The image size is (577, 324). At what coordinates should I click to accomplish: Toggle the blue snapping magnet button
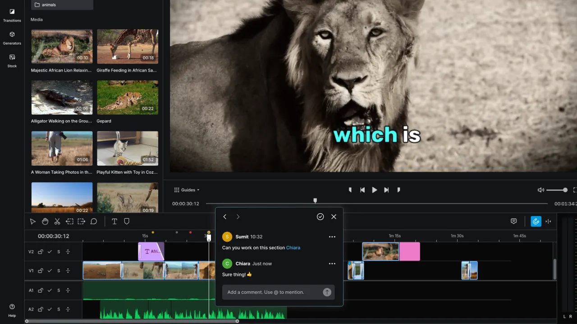click(x=536, y=221)
